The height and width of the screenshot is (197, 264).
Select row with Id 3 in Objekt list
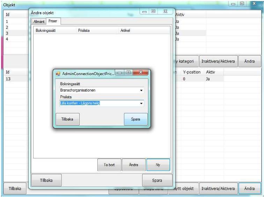[x=16, y=33]
